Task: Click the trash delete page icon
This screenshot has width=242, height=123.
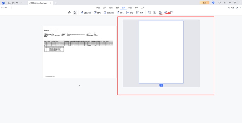Action: (171, 13)
